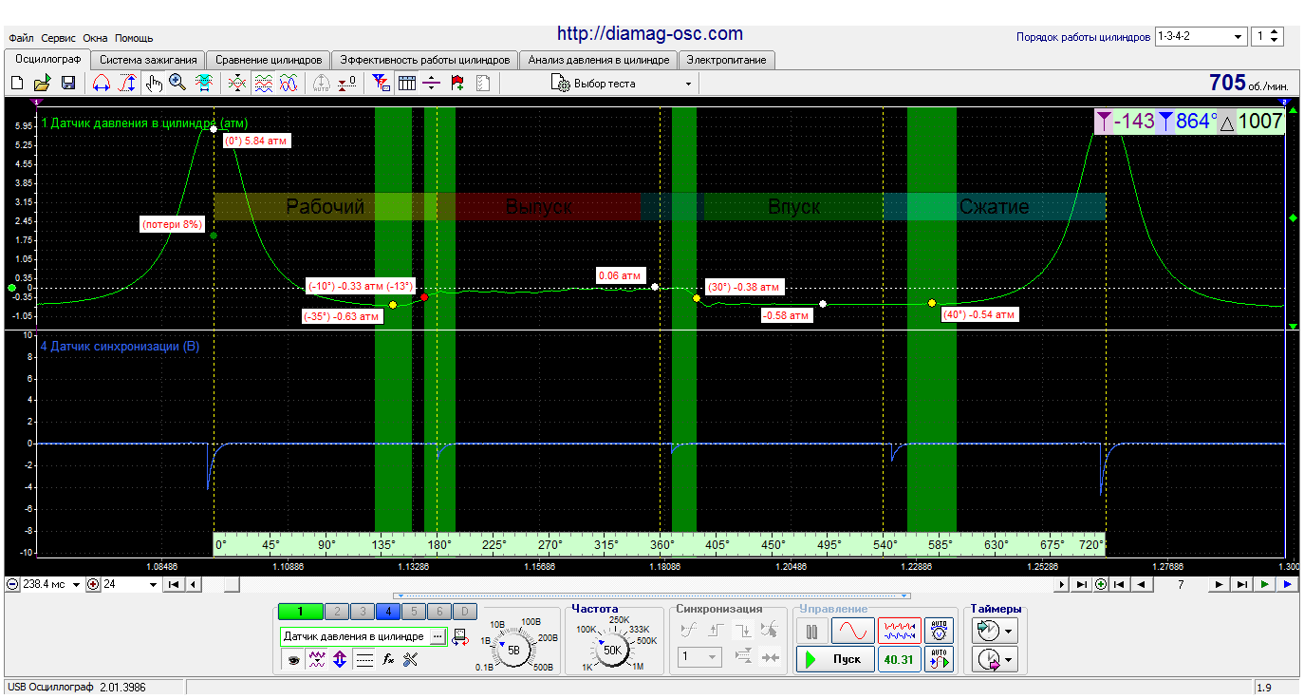Viewport: 1304px width, 699px height.
Task: Click the Пуск start button
Action: tap(834, 659)
